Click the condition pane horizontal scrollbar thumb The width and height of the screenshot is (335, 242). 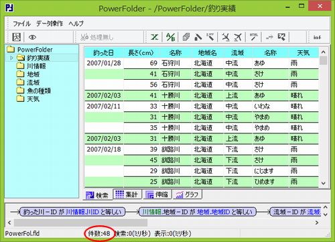coord(80,223)
